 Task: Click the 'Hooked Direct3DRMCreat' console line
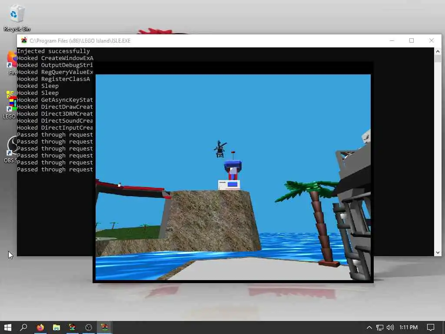(55, 114)
